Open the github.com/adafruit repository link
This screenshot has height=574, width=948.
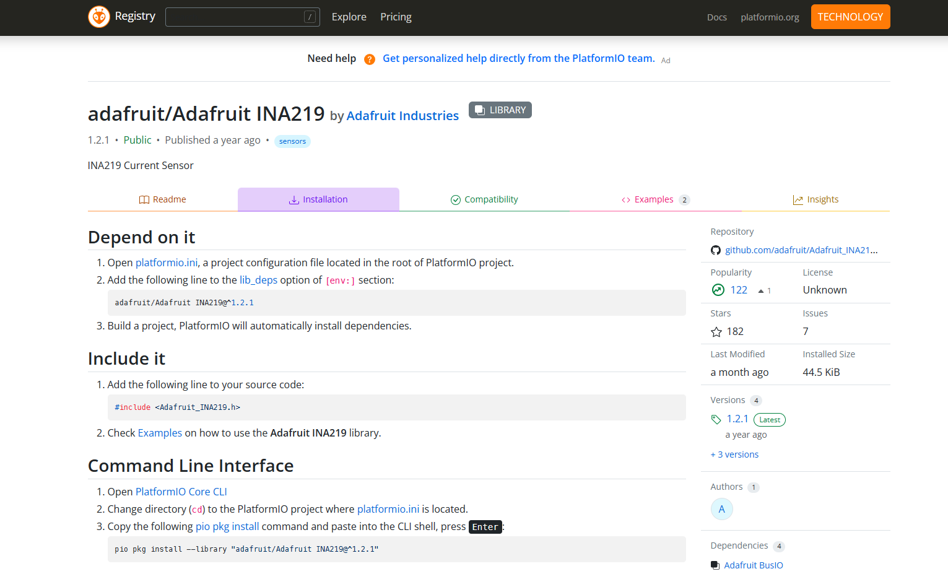(x=801, y=250)
